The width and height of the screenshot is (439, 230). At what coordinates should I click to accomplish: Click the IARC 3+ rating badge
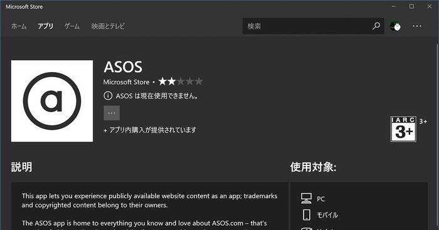(403, 129)
